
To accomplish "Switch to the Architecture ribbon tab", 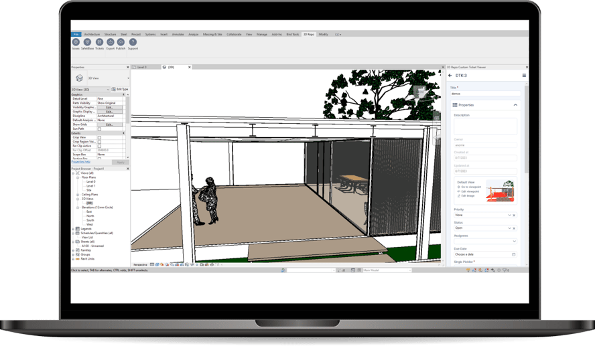I will tap(92, 34).
